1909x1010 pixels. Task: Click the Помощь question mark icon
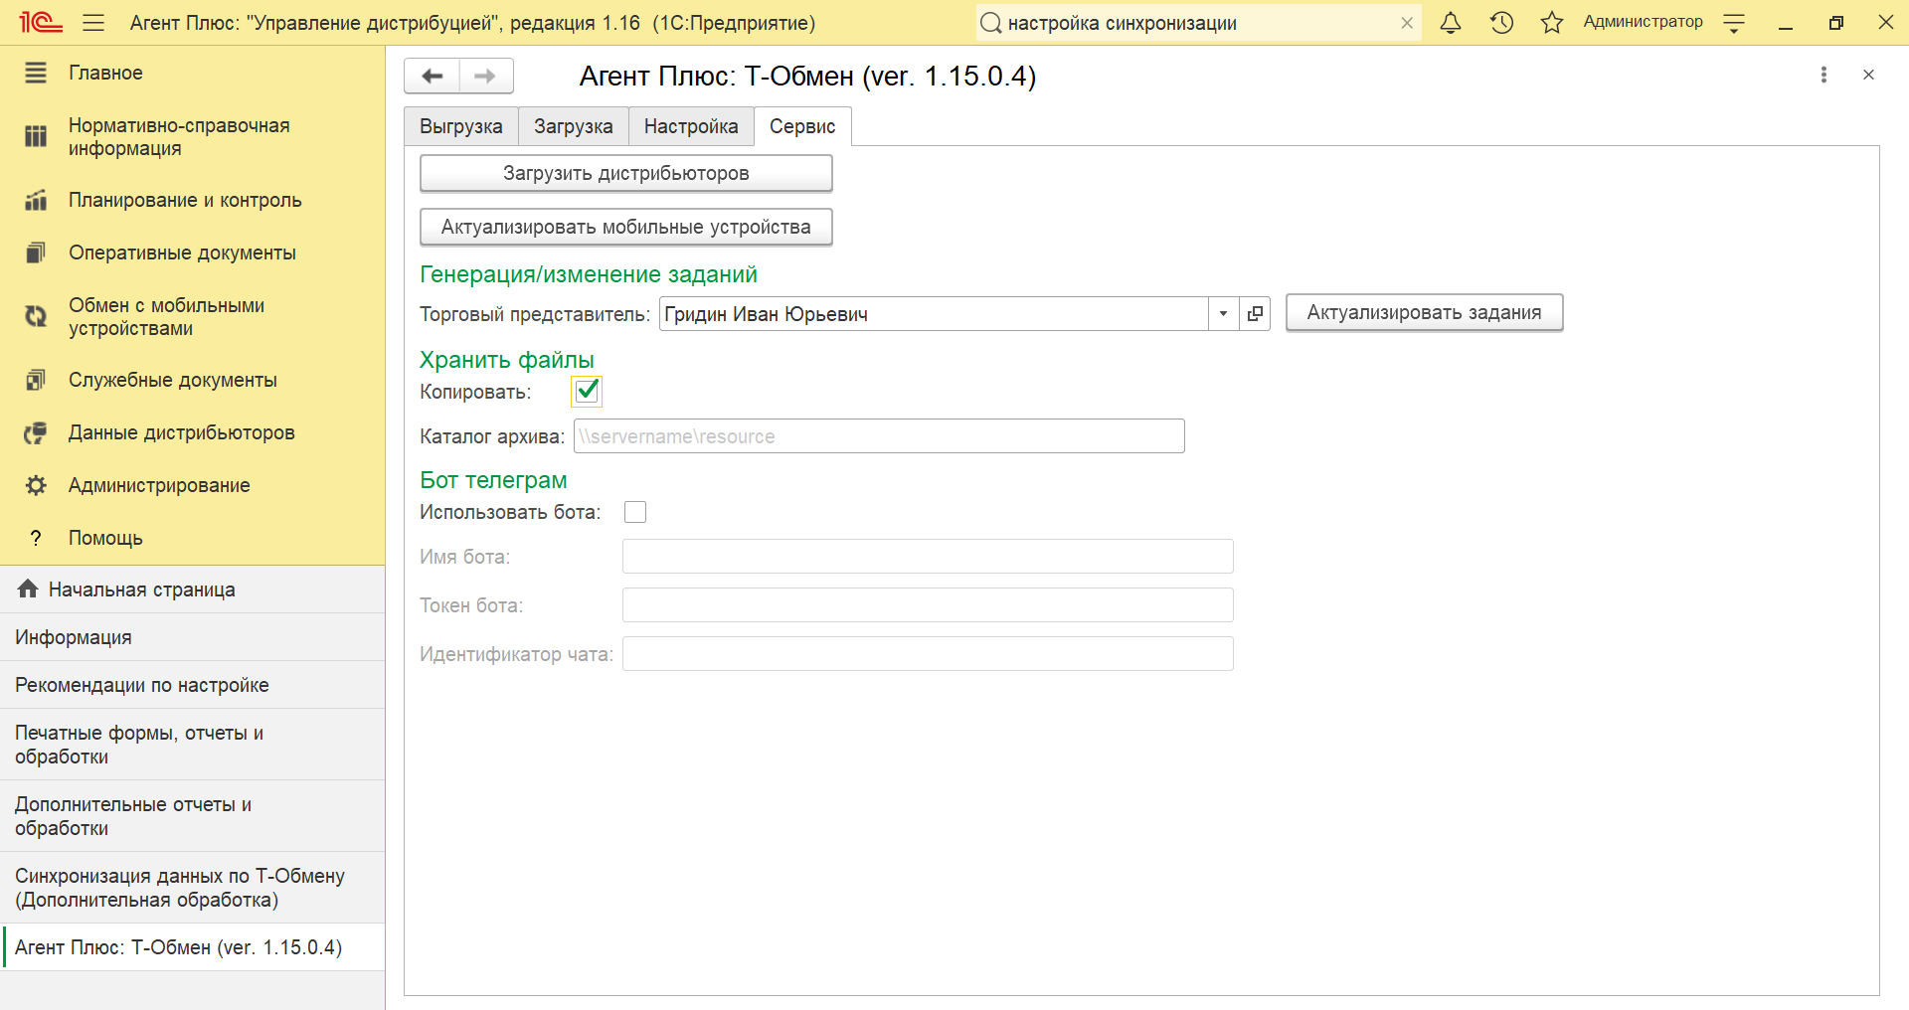36,538
